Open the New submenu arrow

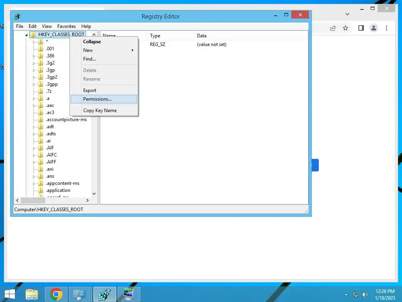tap(133, 50)
